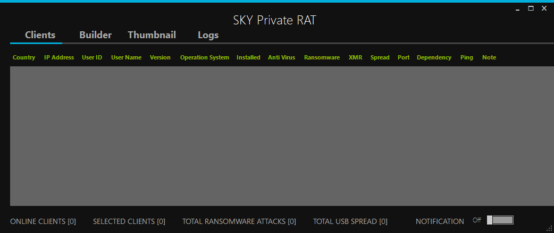554x233 pixels.
Task: Maximize the application window
Action: click(x=531, y=8)
